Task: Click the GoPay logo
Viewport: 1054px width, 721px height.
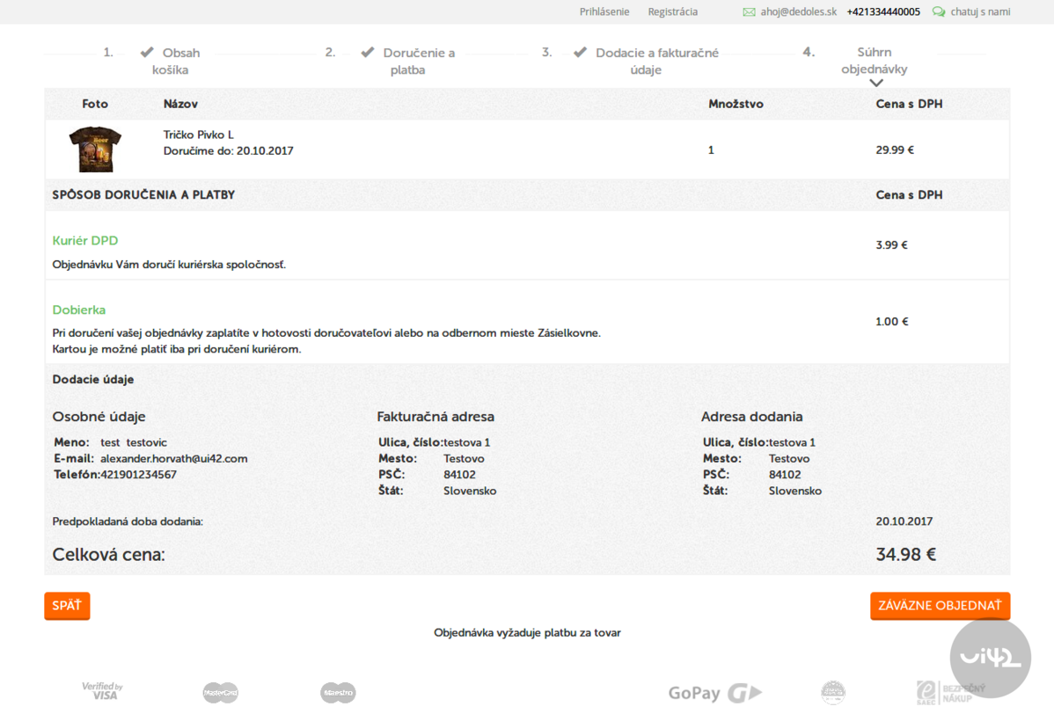Action: (x=714, y=693)
